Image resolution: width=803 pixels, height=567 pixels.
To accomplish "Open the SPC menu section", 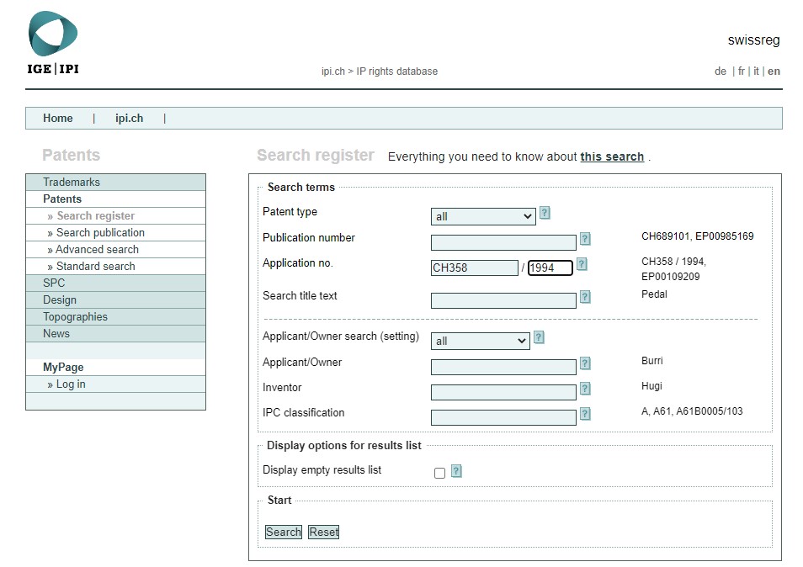I will pos(116,283).
